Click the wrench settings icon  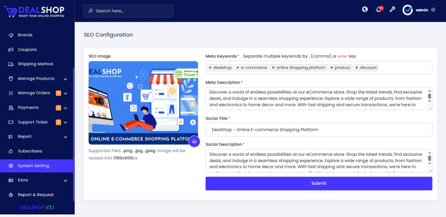point(392,10)
